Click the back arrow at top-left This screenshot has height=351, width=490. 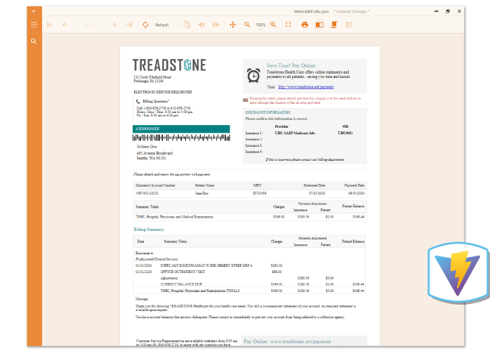(x=33, y=11)
